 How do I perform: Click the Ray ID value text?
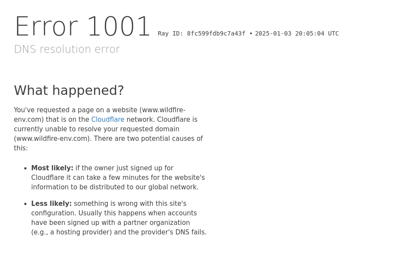(216, 34)
